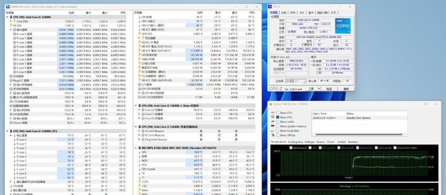Expand Core C0 residency row
Viewport: 446px width, 195px height.
[139, 110]
